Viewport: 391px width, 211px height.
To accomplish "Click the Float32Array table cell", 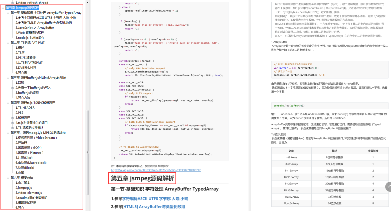I will [291, 197].
